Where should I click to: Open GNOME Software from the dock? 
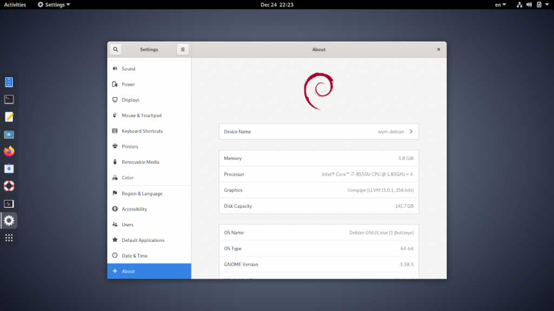click(x=9, y=168)
